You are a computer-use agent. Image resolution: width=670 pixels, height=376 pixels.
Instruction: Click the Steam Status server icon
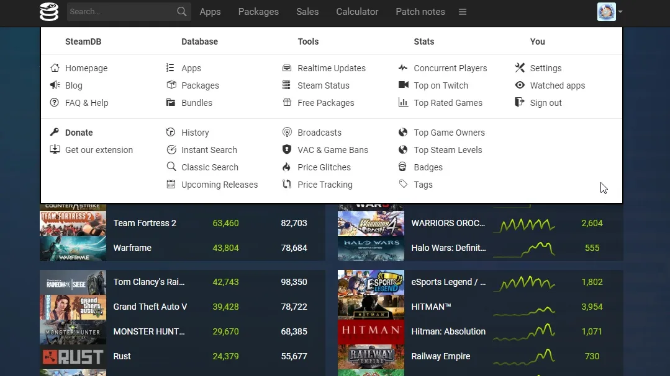point(286,85)
